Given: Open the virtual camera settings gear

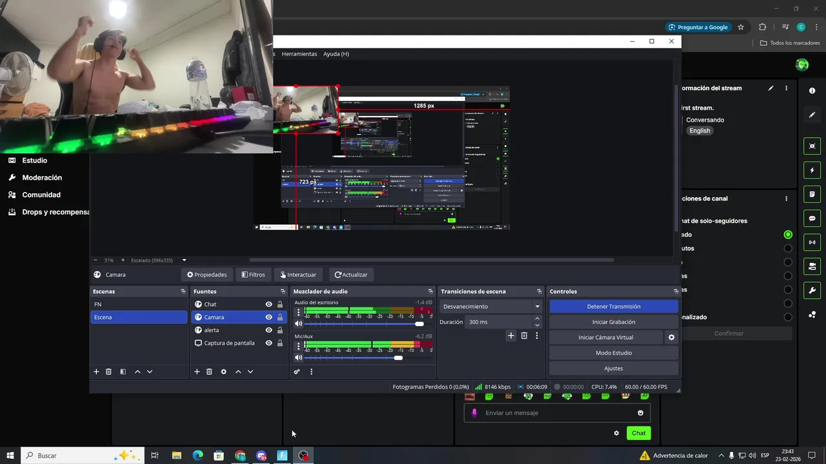Looking at the screenshot, I should point(671,337).
